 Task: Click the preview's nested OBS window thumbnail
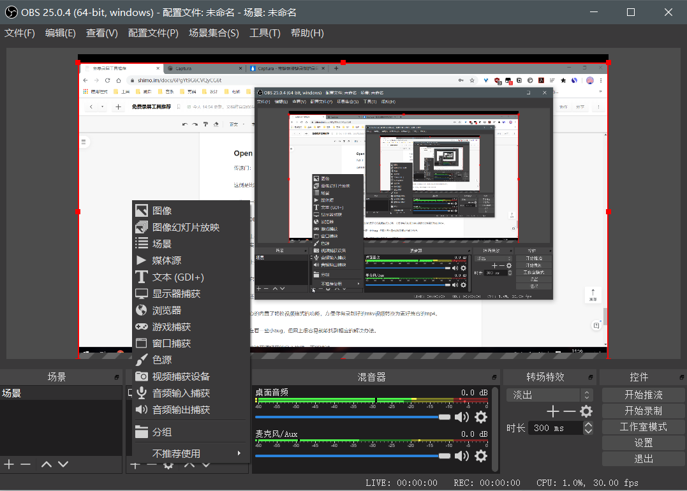tap(404, 193)
